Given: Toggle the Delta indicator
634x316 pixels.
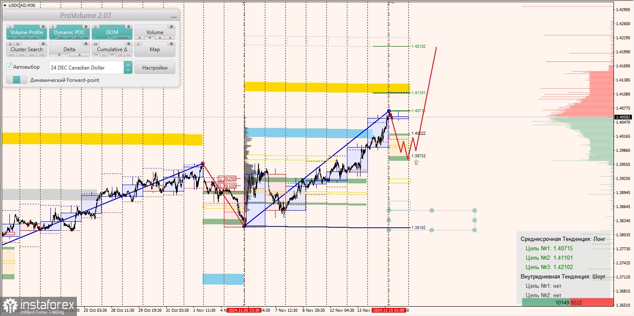Looking at the screenshot, I should pos(69,49).
